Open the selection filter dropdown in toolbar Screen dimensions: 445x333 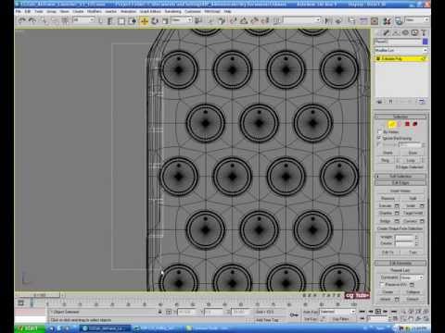[x=83, y=20]
